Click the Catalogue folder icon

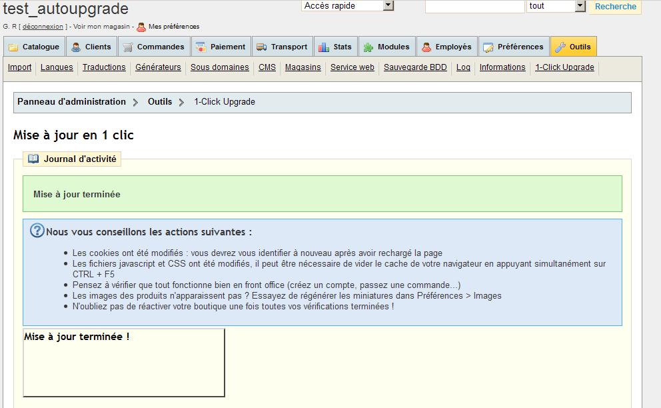(13, 47)
